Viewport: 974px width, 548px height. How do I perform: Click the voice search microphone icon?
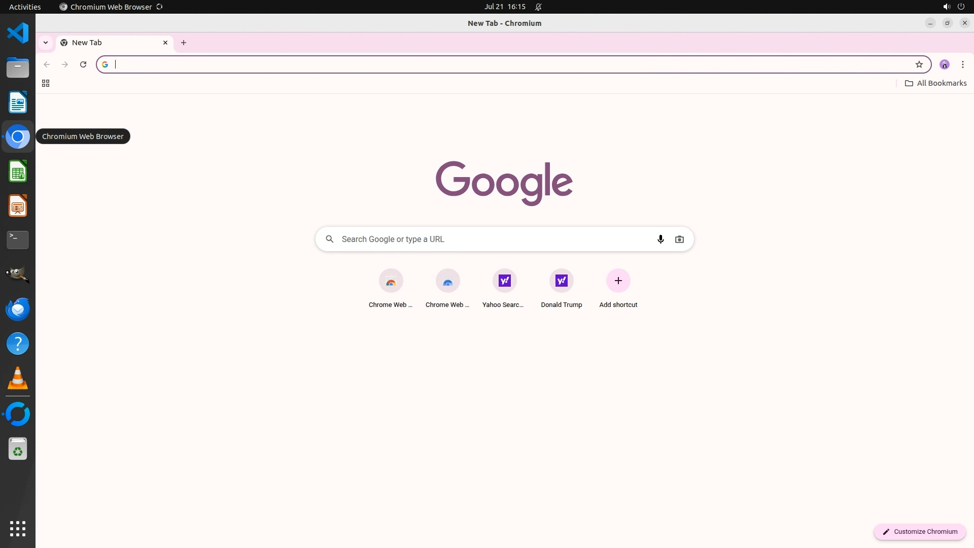(x=660, y=239)
